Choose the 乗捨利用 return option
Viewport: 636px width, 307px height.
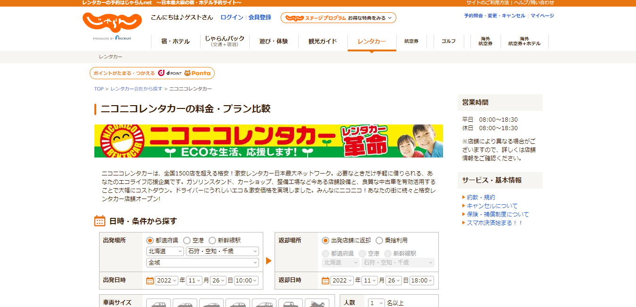pos(379,241)
